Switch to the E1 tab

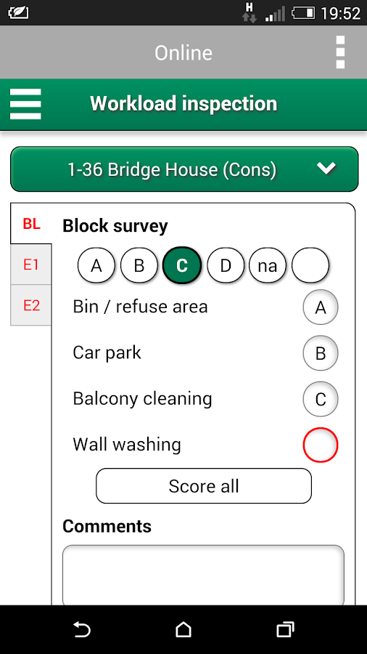point(31,265)
